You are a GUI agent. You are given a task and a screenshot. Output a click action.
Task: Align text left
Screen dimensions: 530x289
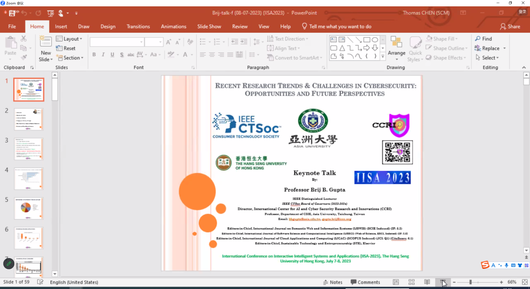(x=203, y=55)
